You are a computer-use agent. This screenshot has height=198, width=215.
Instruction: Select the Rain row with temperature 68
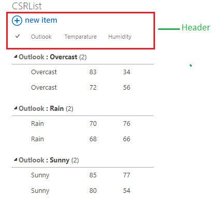83,139
